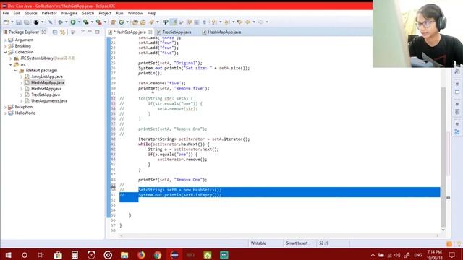Minimize the Package Explorer view
The width and height of the screenshot is (463, 260).
pos(90,32)
